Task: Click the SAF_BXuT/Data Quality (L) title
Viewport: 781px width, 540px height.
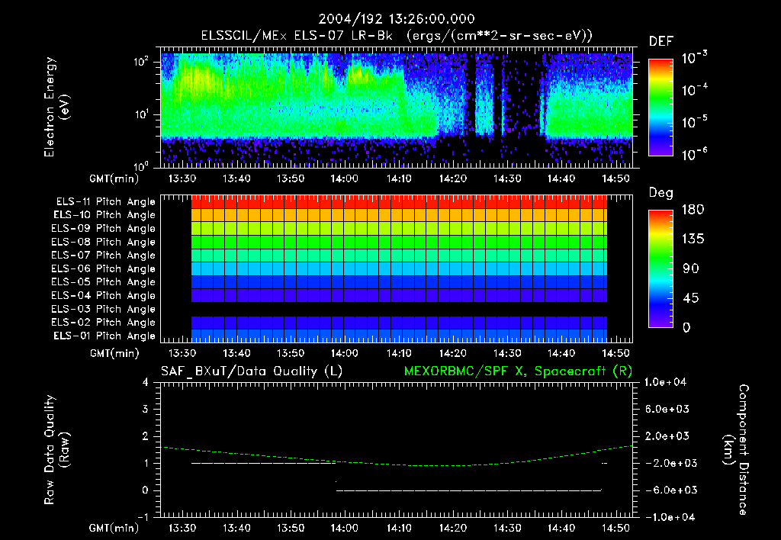Action: tap(252, 371)
